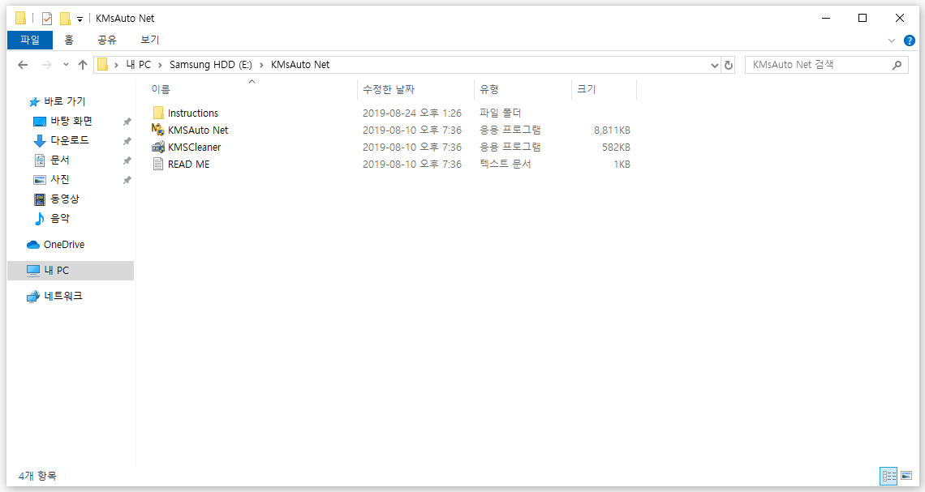Click 내 PC in address path
Screen dimensions: 925x492
point(139,65)
